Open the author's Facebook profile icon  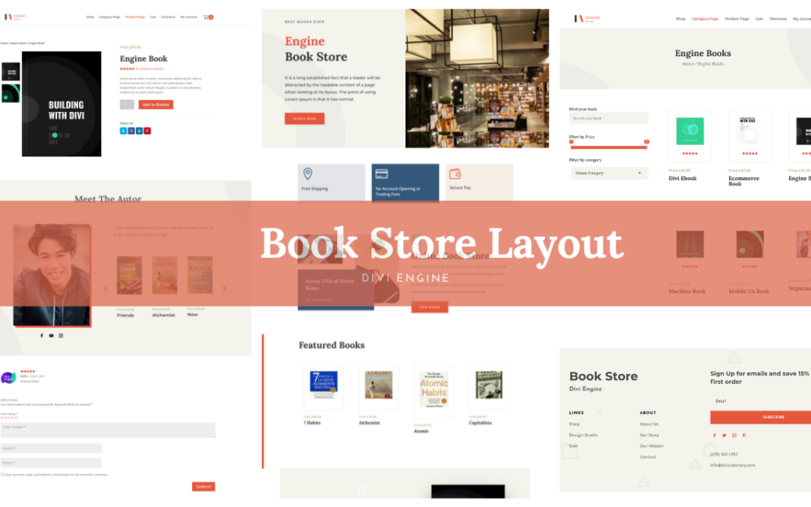click(42, 336)
